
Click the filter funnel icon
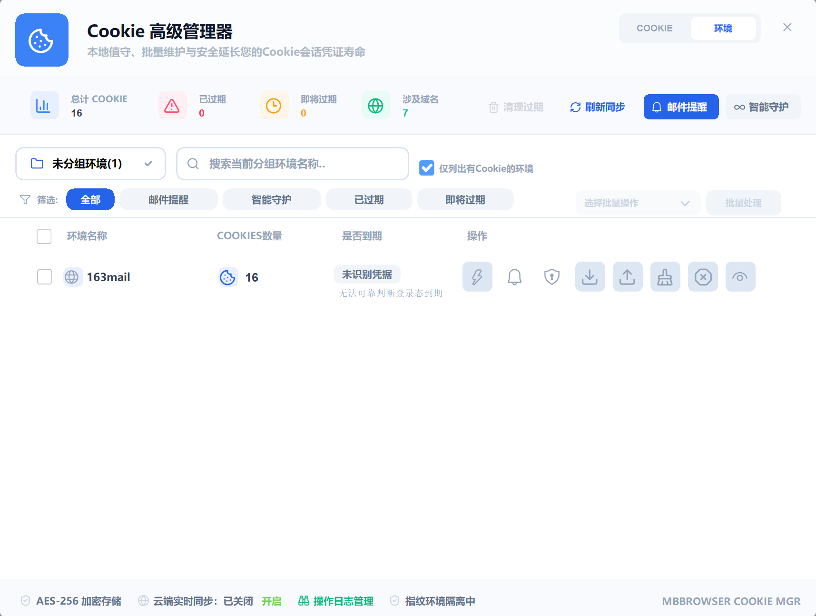(x=25, y=200)
